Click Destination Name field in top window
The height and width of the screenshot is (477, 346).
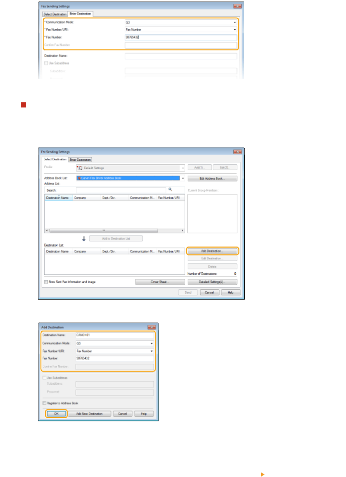click(x=181, y=56)
